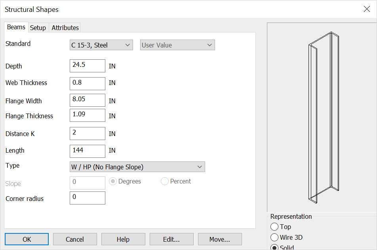Click the Depth value field
This screenshot has width=377, height=250.
(x=87, y=66)
